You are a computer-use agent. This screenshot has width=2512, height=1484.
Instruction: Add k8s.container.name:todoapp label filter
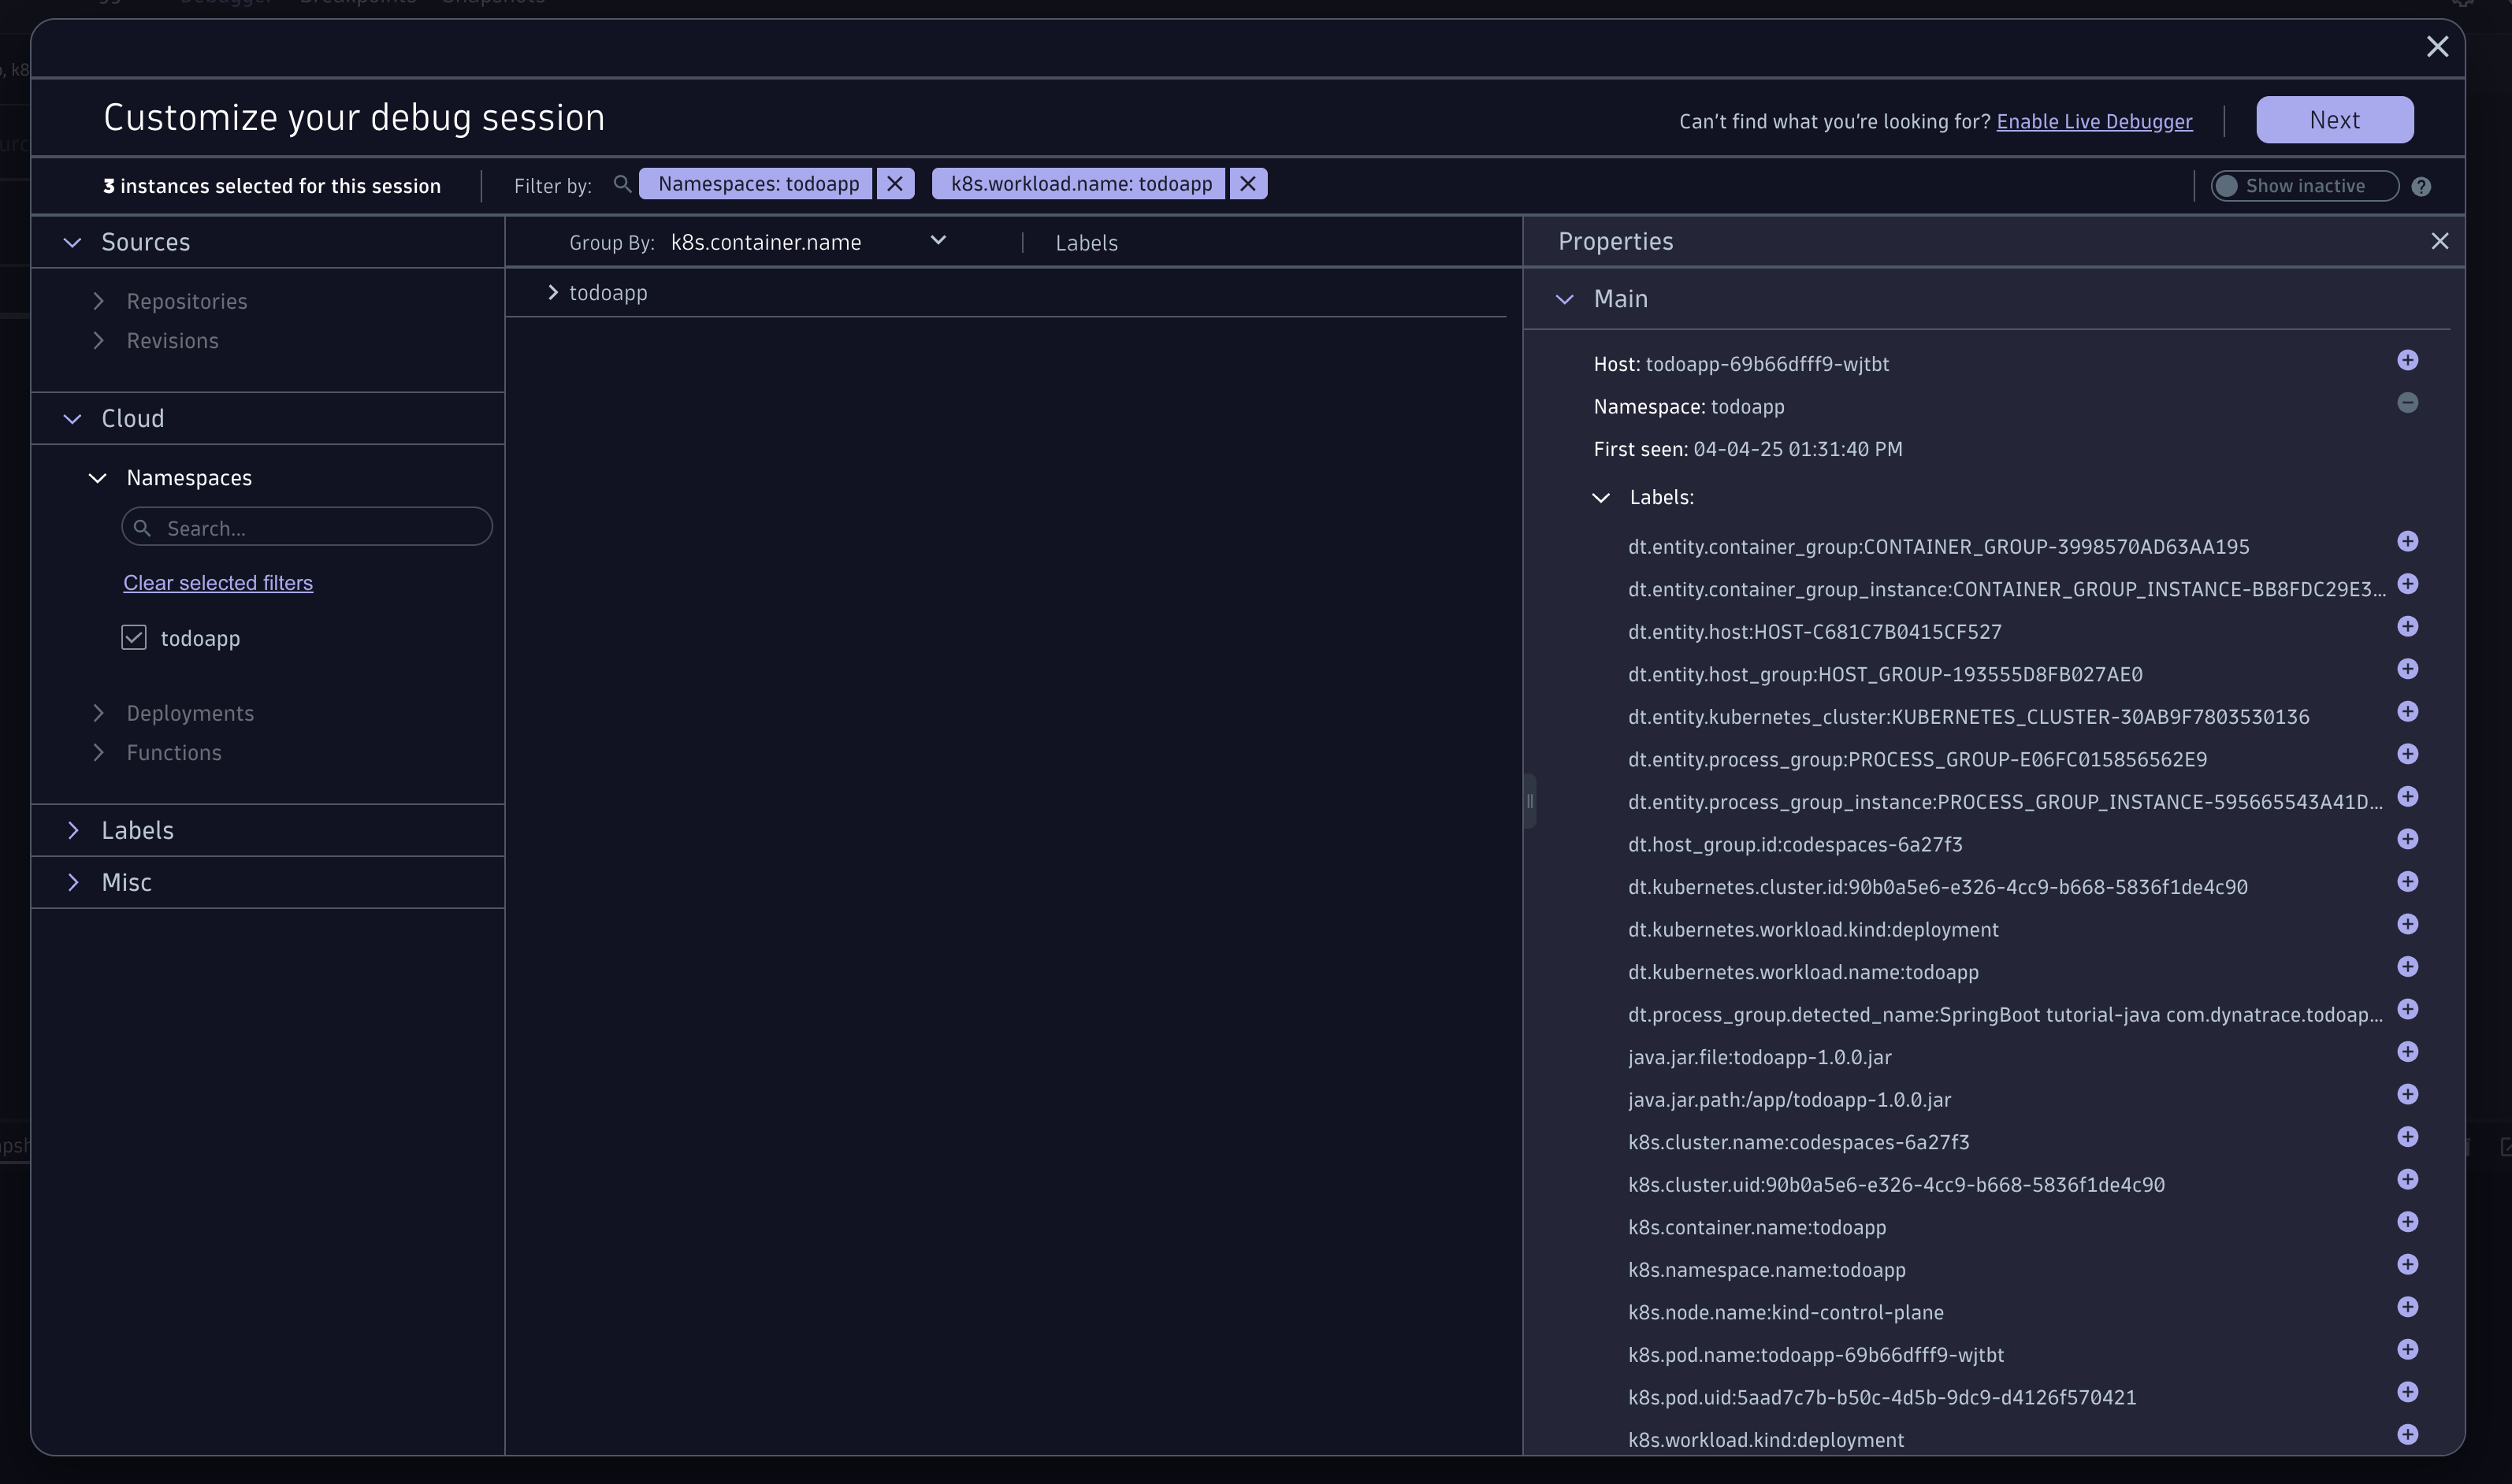click(x=2407, y=1222)
